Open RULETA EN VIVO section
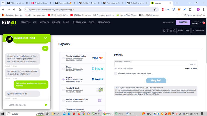The width and height of the screenshot is (207, 116). click(x=79, y=22)
